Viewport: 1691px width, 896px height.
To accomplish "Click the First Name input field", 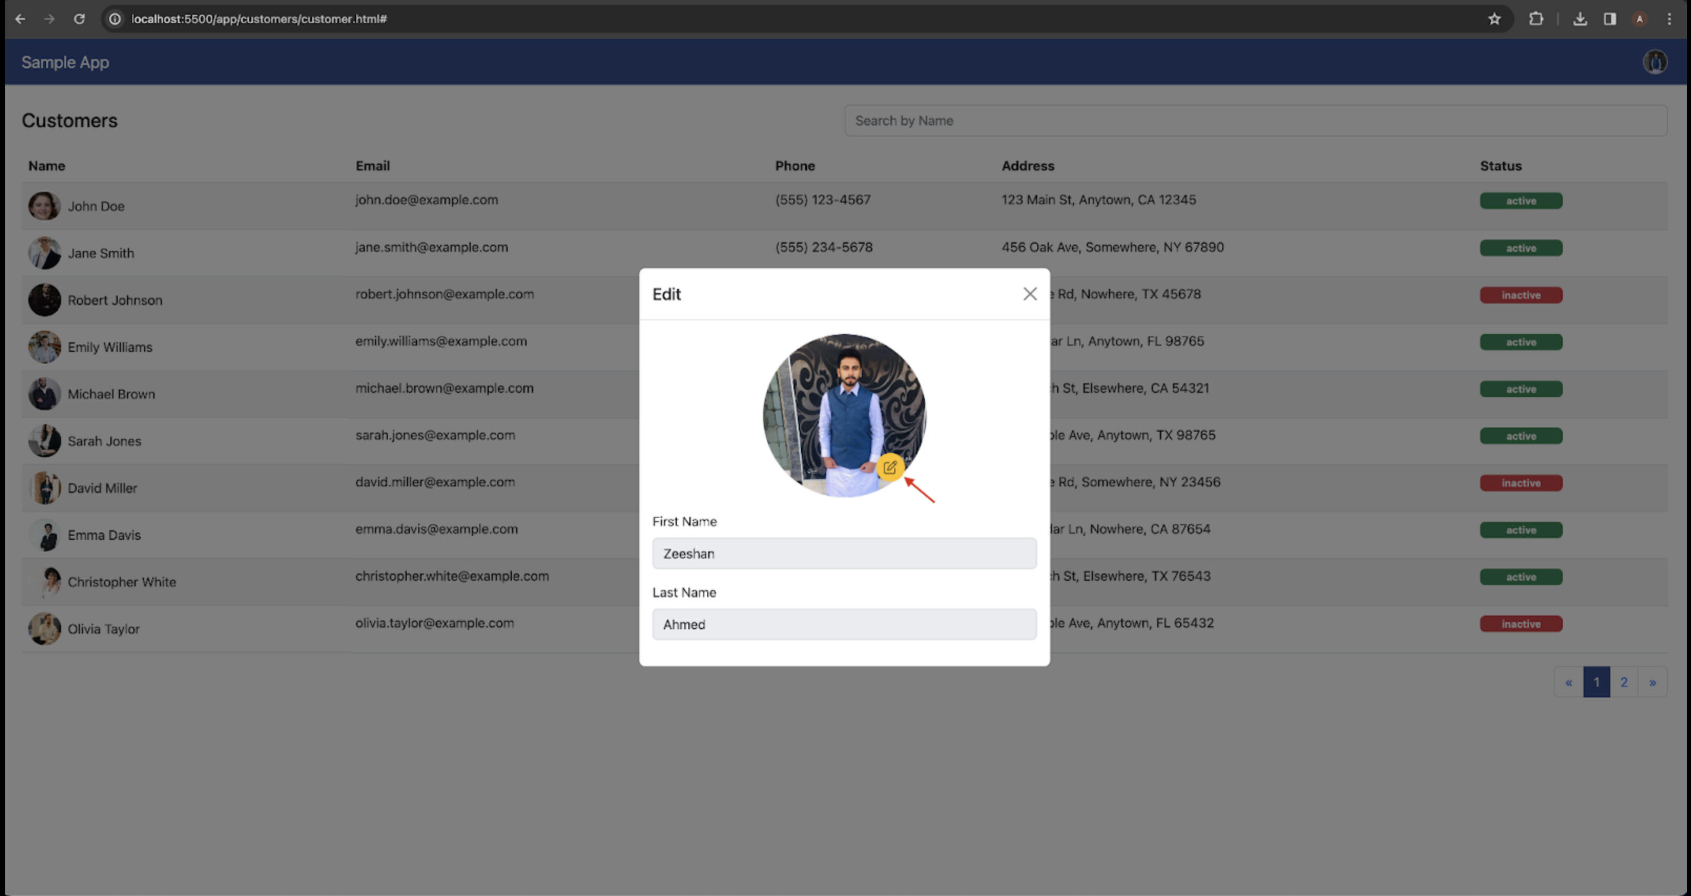I will (x=844, y=554).
